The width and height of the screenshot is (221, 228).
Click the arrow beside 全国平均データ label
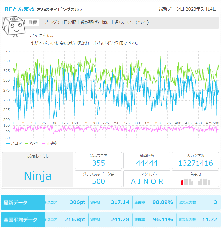46,220
